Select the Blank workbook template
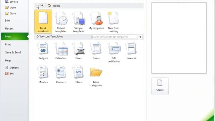The width and height of the screenshot is (215, 121). tap(43, 22)
